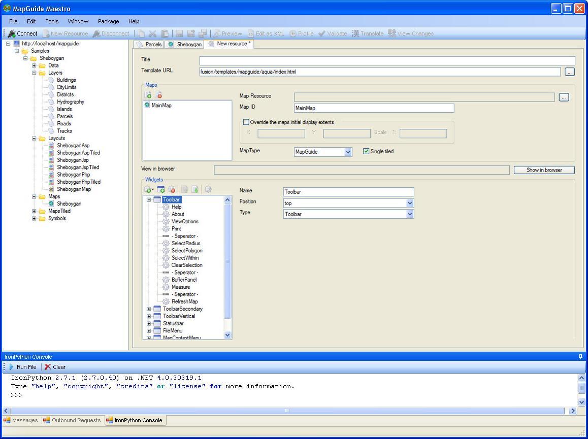Viewport: 588px width, 439px height.
Task: Uncheck the Single tiled checkbox
Action: [366, 151]
